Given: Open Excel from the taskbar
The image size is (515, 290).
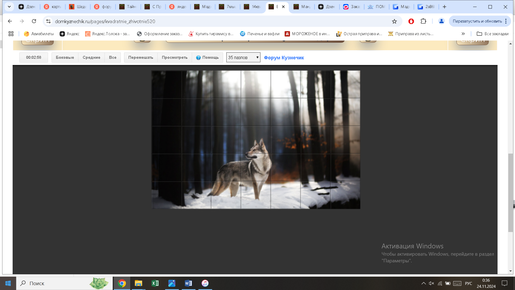Looking at the screenshot, I should [155, 283].
